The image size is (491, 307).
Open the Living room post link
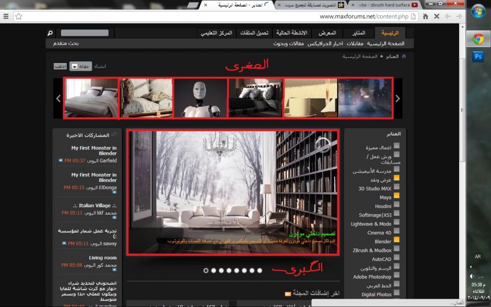[x=103, y=257]
